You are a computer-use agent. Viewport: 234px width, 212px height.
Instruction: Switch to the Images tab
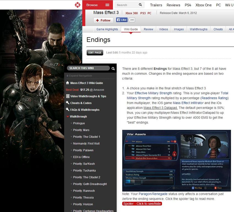click(179, 29)
